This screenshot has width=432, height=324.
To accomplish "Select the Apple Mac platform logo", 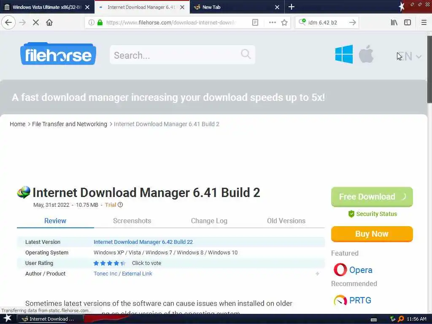I will pyautogui.click(x=366, y=54).
